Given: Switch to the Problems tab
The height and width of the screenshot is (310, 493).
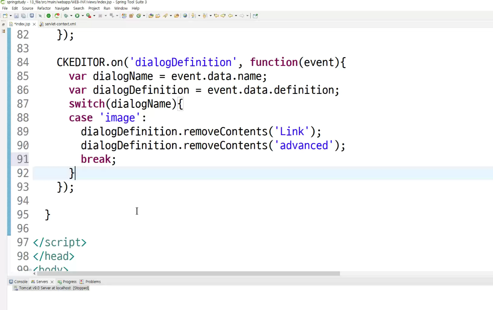Looking at the screenshot, I should [x=90, y=282].
